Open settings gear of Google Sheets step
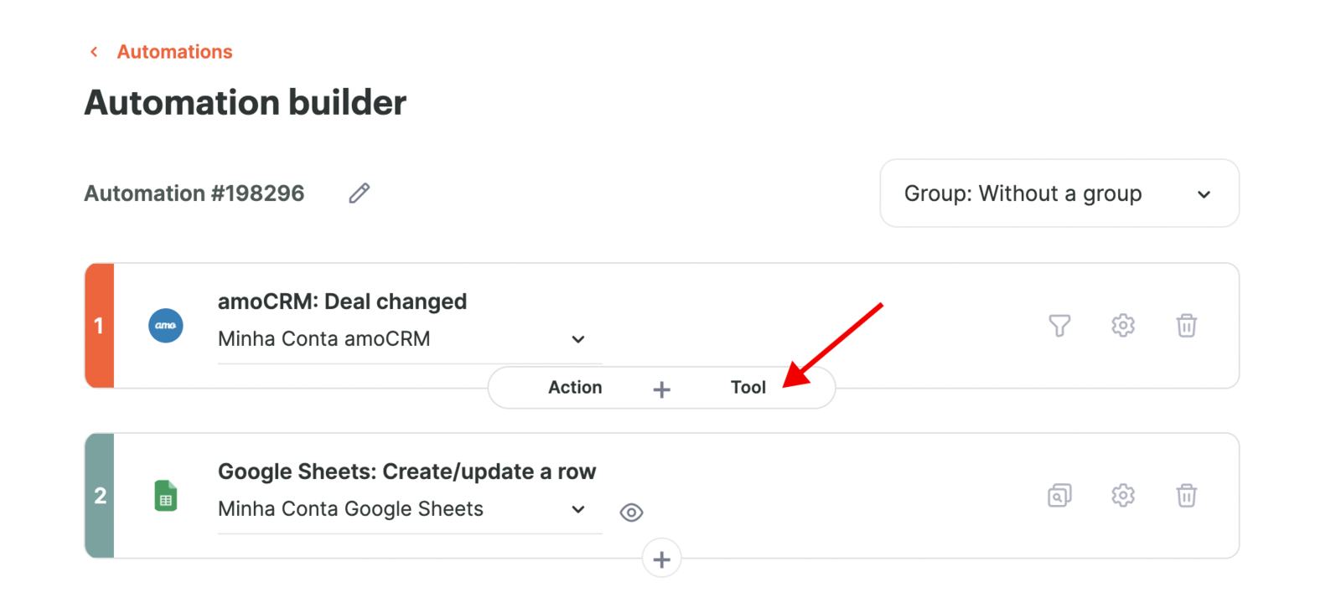Viewport: 1341px width, 608px height. click(x=1123, y=495)
